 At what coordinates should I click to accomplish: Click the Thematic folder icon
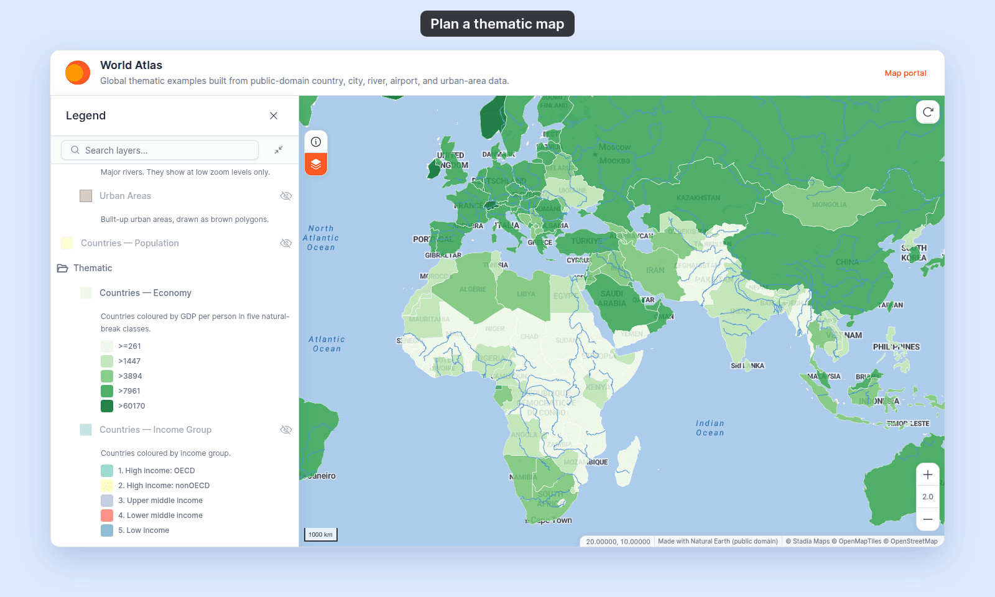tap(62, 268)
